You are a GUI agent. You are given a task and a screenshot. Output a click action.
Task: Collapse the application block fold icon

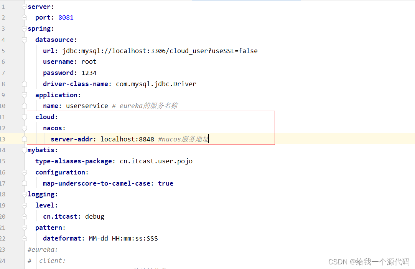(x=24, y=95)
